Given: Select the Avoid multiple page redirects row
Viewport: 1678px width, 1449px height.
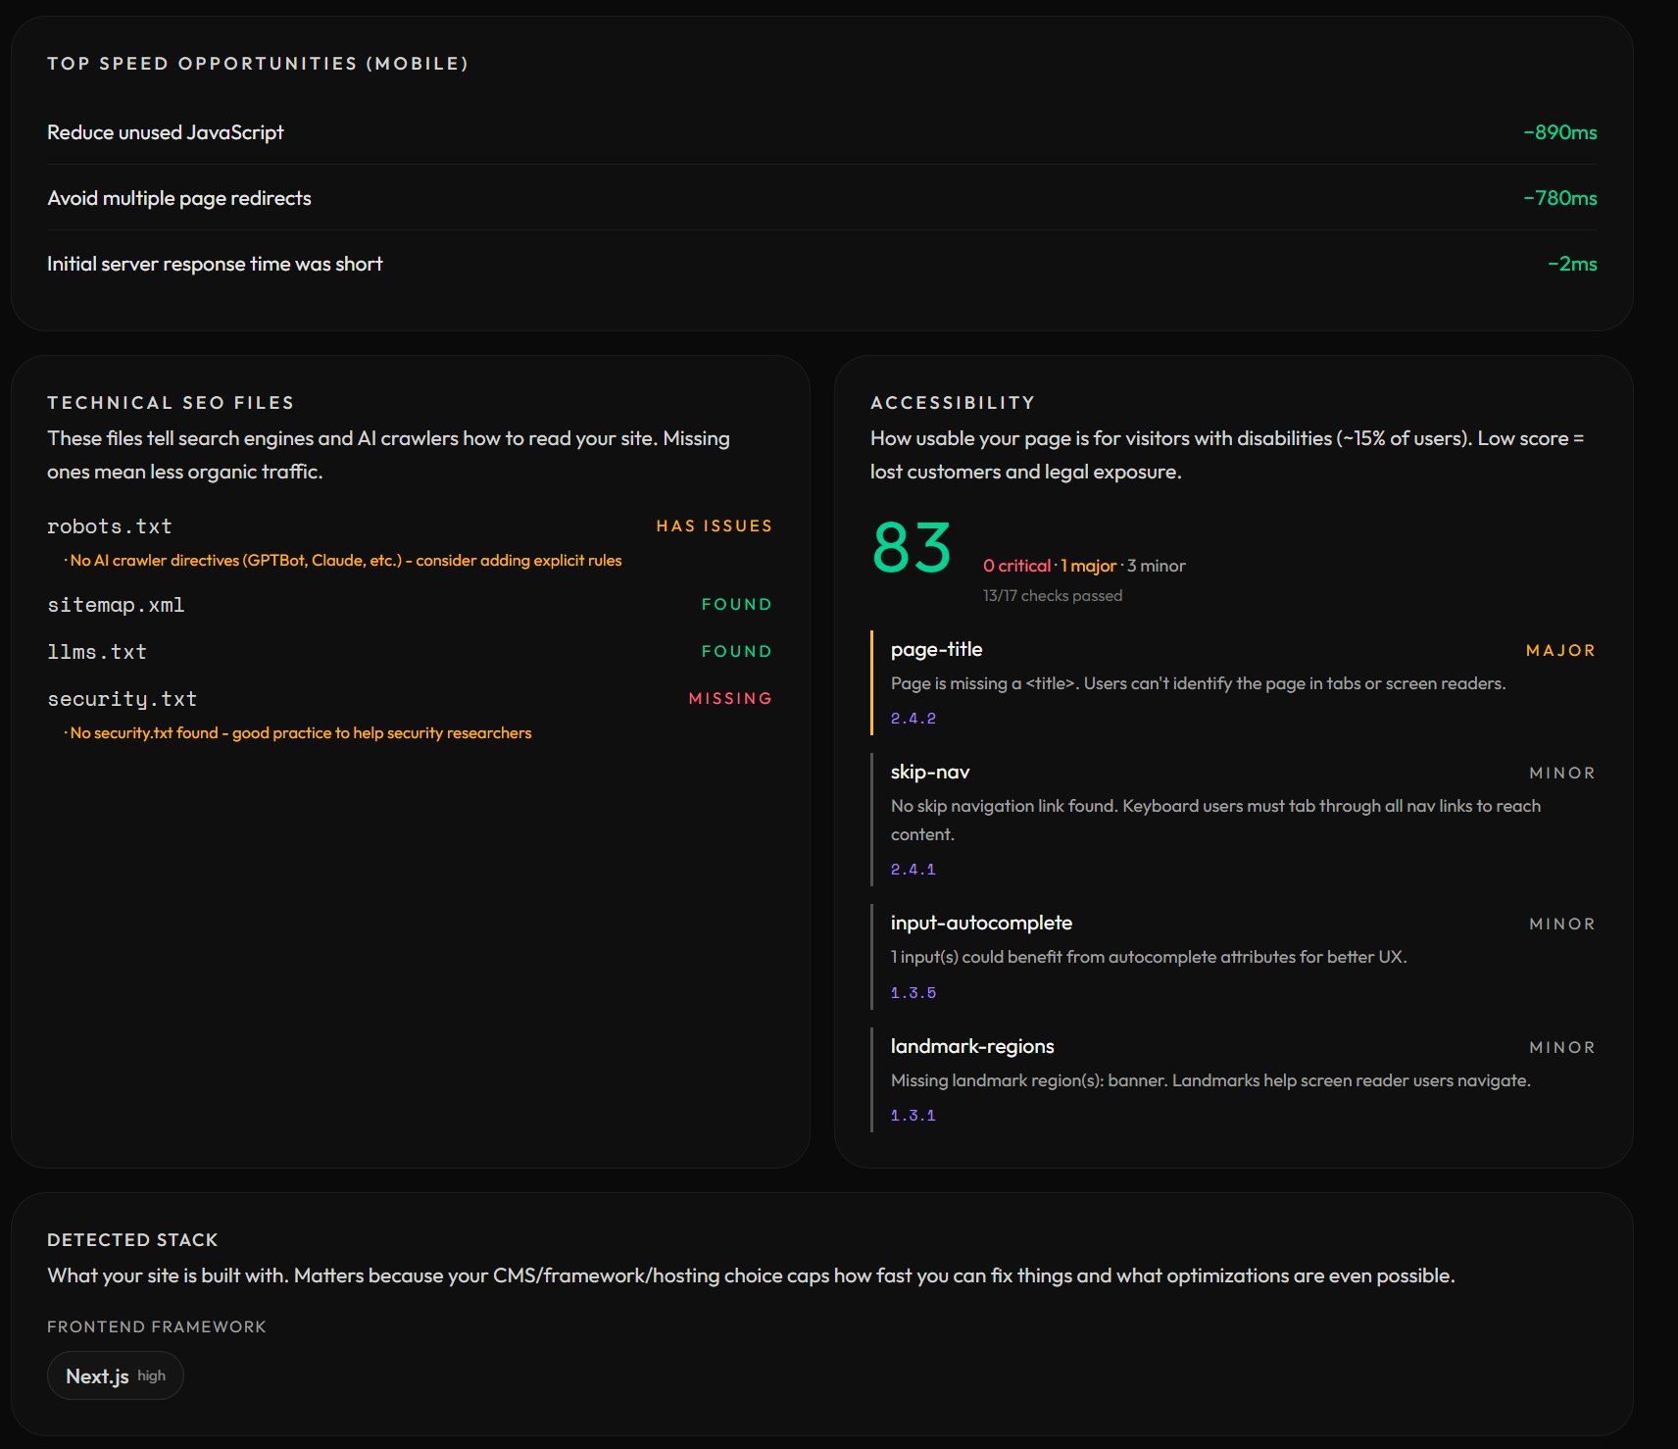Looking at the screenshot, I should pos(179,198).
